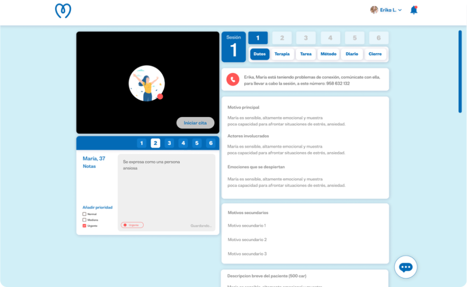Open the Tarea tab
The width and height of the screenshot is (467, 287).
point(306,54)
